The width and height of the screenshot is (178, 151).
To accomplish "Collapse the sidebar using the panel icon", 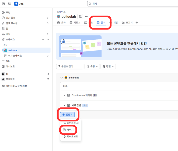I will point(3,4).
